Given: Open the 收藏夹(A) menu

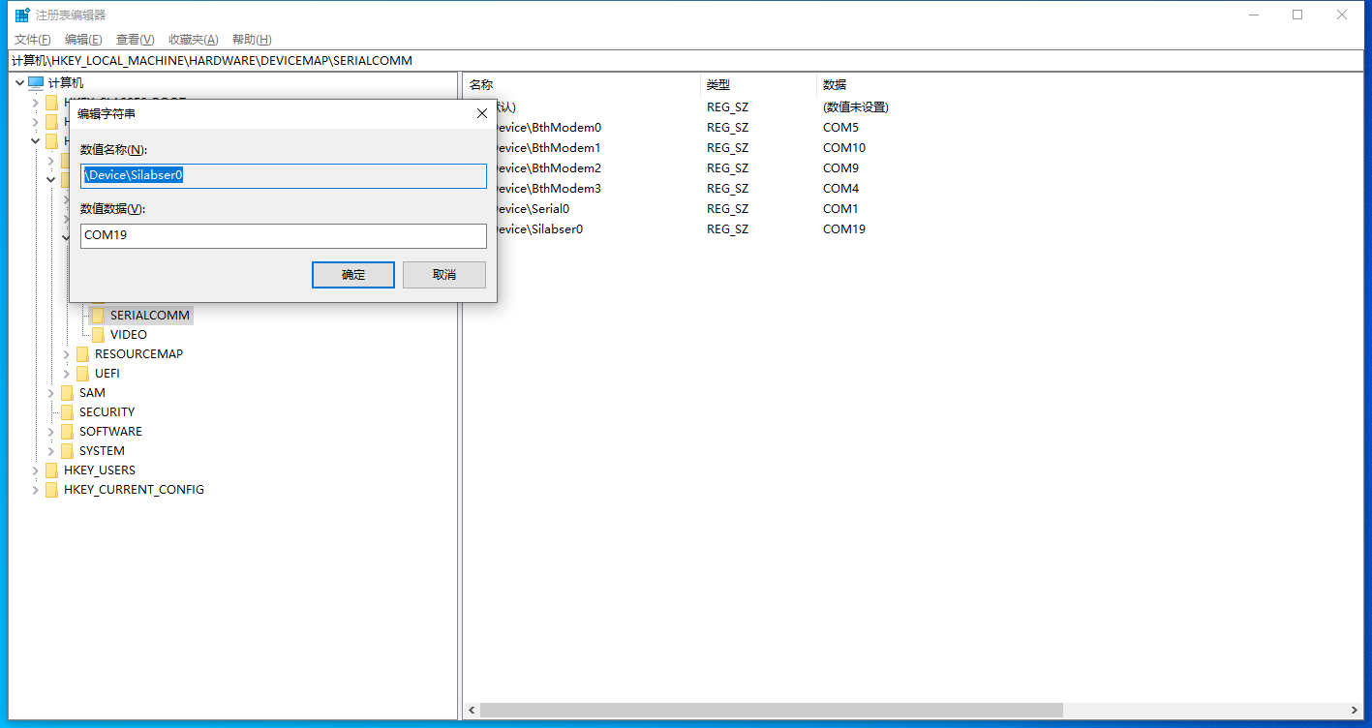Looking at the screenshot, I should pos(194,40).
